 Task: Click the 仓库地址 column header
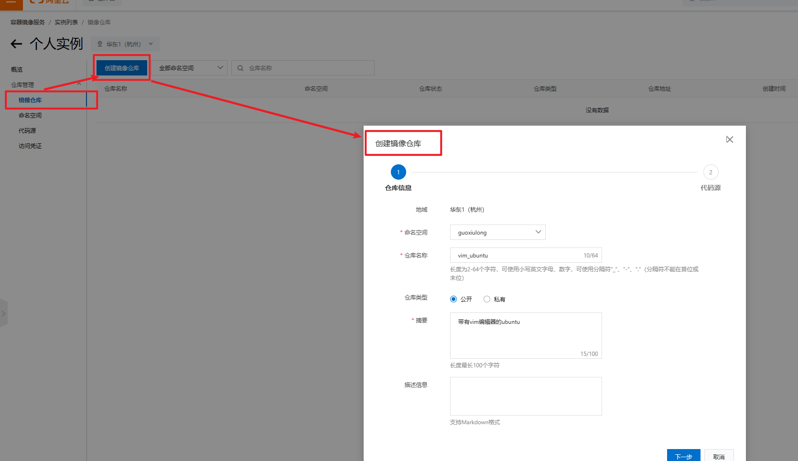pos(659,88)
